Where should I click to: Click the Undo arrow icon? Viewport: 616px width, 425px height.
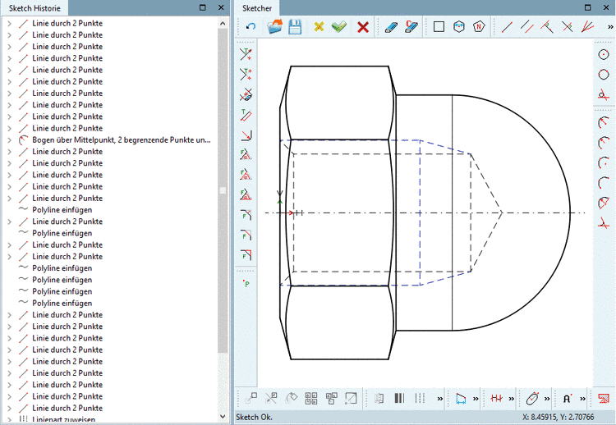pos(251,27)
